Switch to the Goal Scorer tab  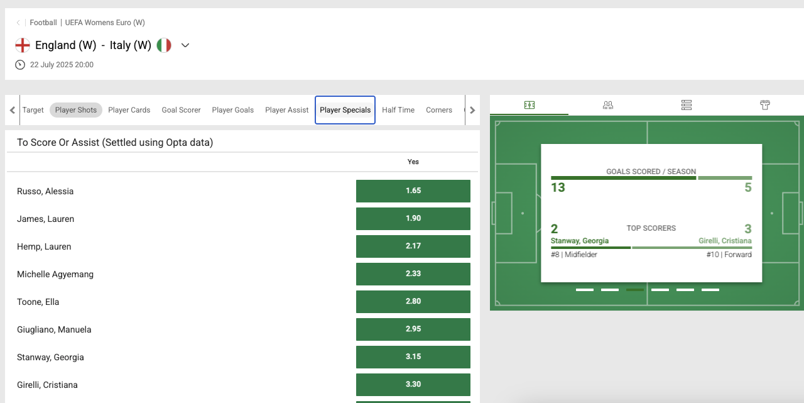[x=181, y=110]
